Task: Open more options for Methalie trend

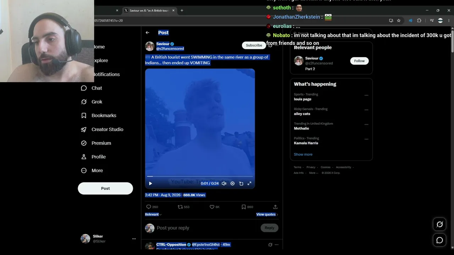Action: pos(366,125)
